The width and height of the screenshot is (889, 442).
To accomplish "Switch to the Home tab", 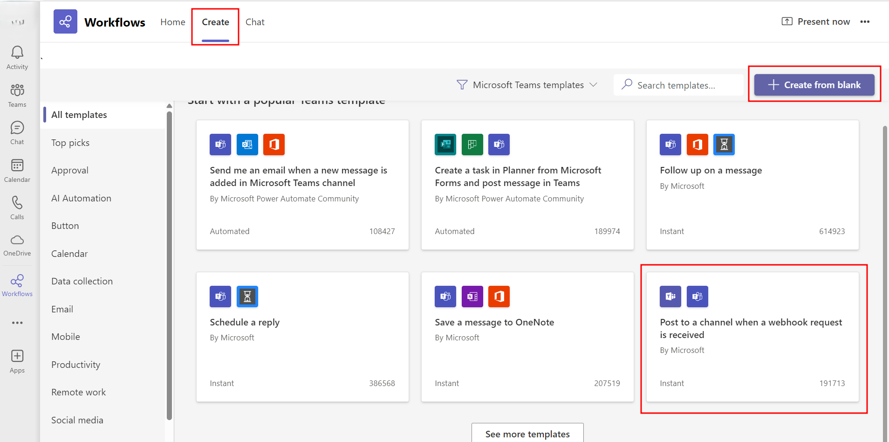I will coord(172,22).
